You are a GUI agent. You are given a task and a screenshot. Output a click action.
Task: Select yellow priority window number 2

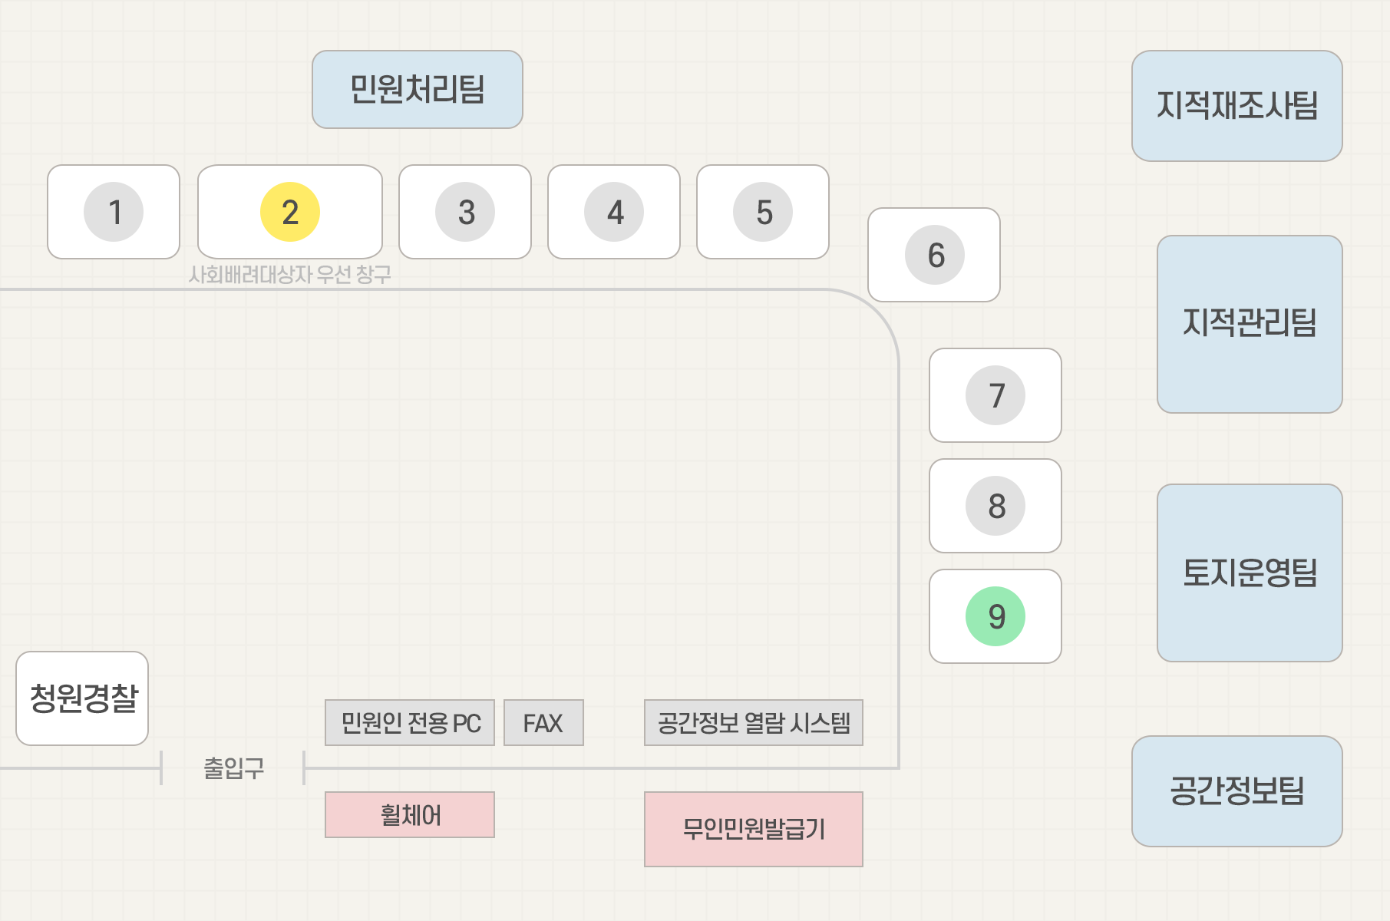click(x=290, y=212)
